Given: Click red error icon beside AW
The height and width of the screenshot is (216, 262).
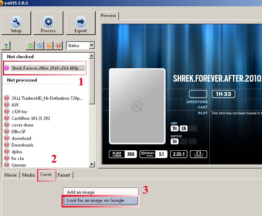Looking at the screenshot, I should coord(7,105).
